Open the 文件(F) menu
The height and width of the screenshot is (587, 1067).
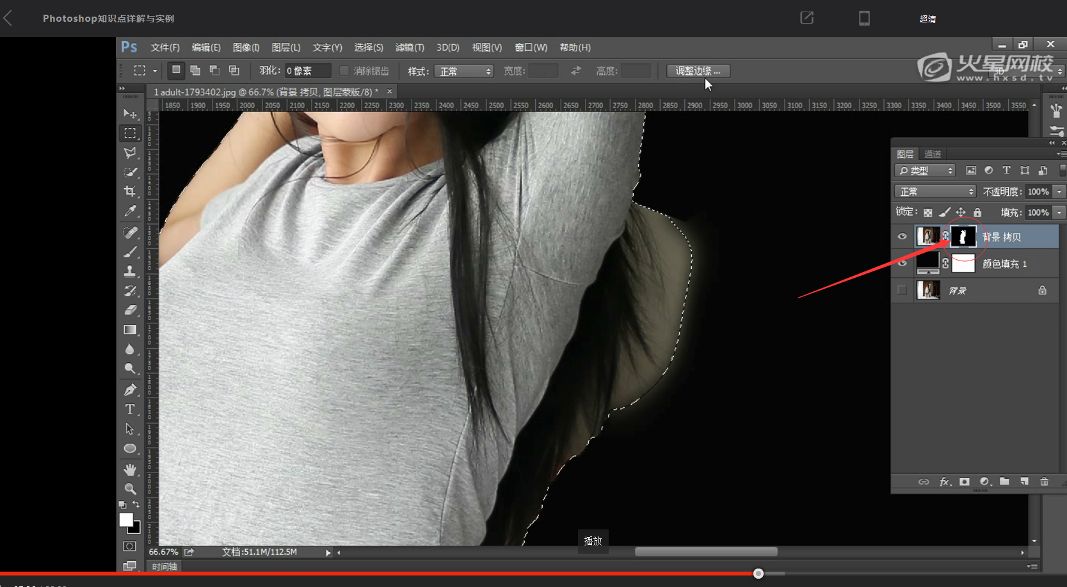pyautogui.click(x=164, y=47)
